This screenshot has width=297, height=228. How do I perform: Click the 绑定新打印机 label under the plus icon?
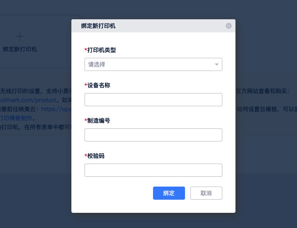(20, 49)
